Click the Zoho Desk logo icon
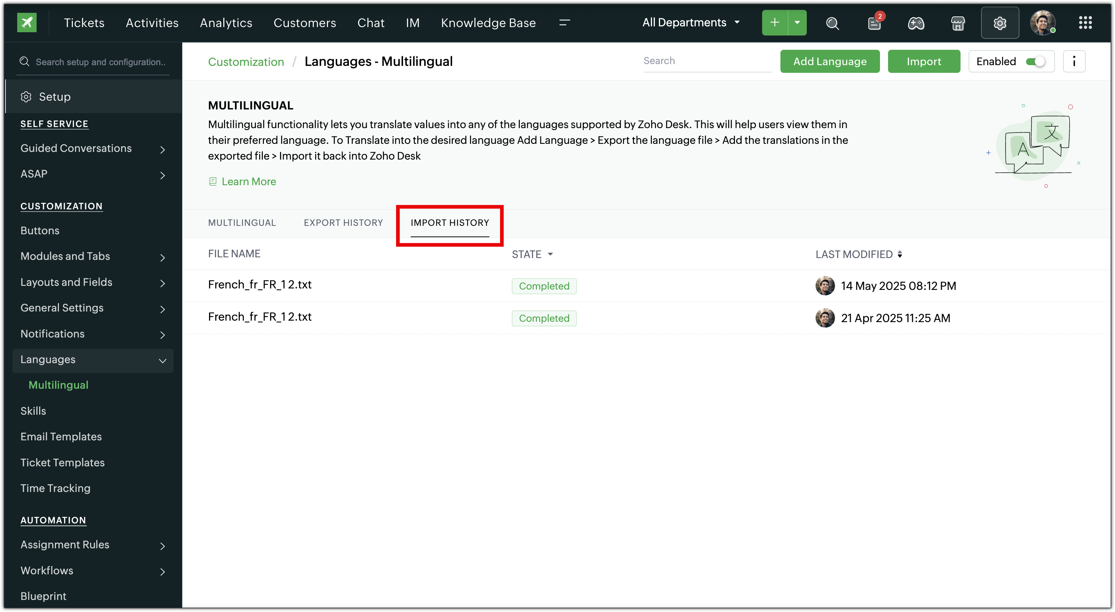Viewport: 1115px width, 612px height. [x=27, y=22]
